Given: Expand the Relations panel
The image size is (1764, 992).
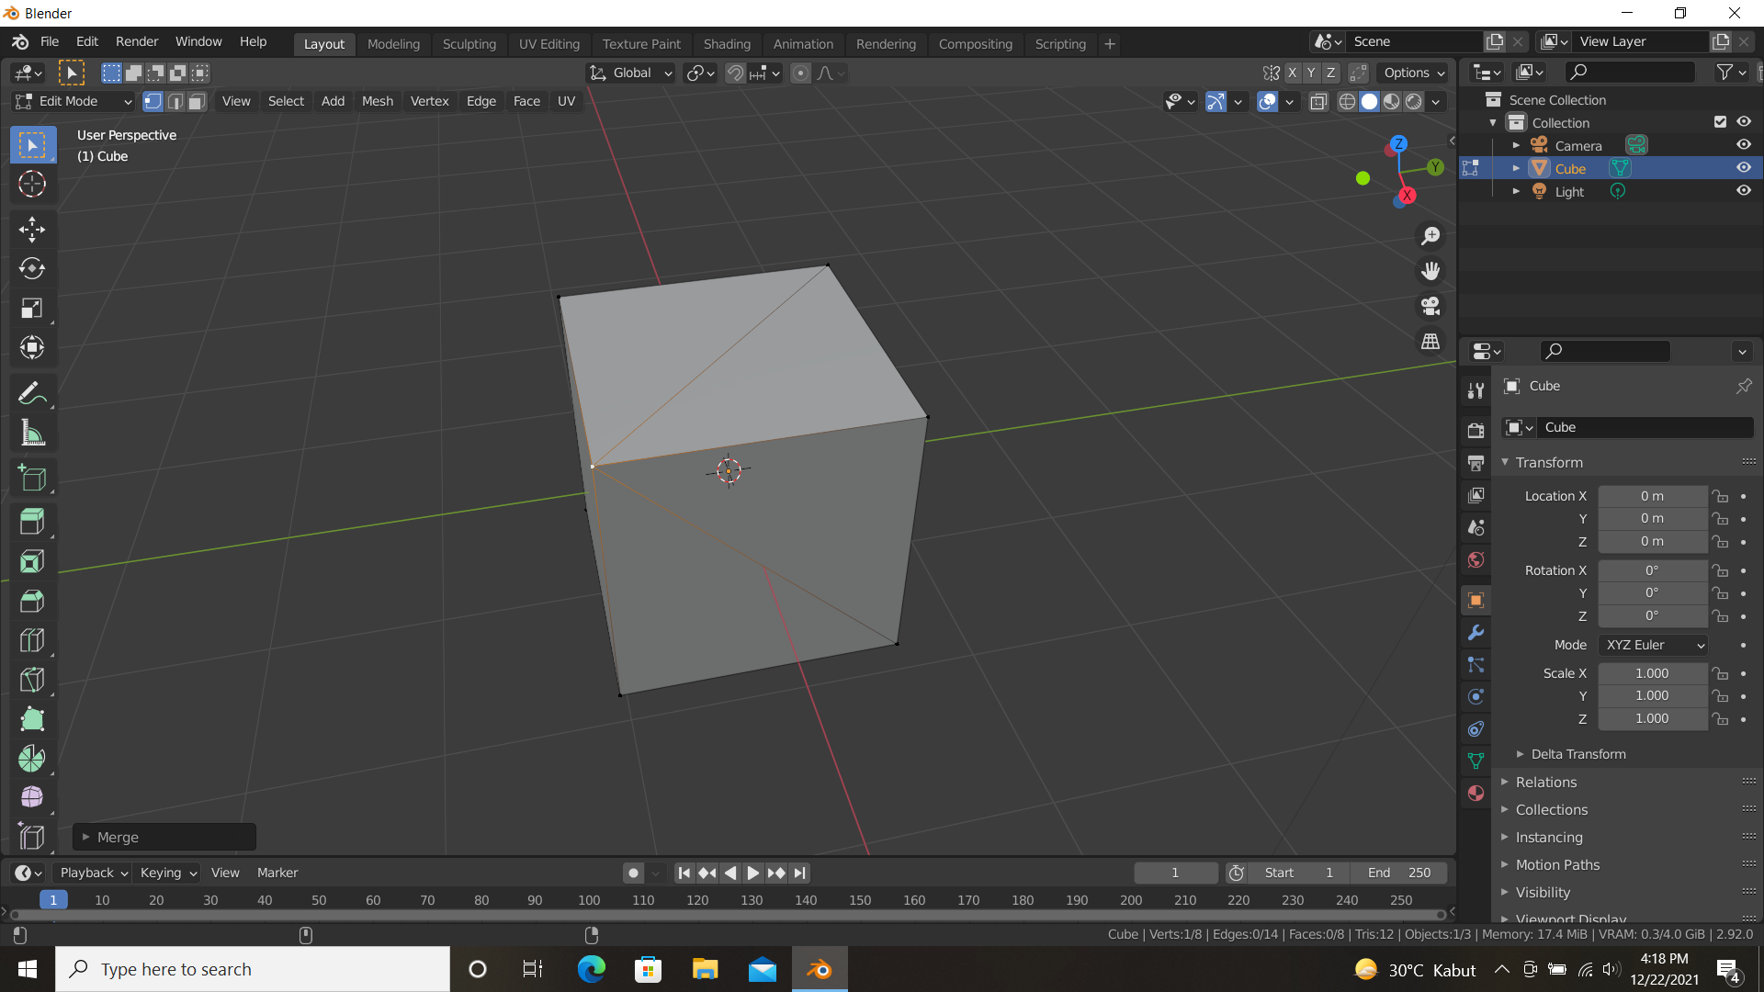Looking at the screenshot, I should [1545, 783].
